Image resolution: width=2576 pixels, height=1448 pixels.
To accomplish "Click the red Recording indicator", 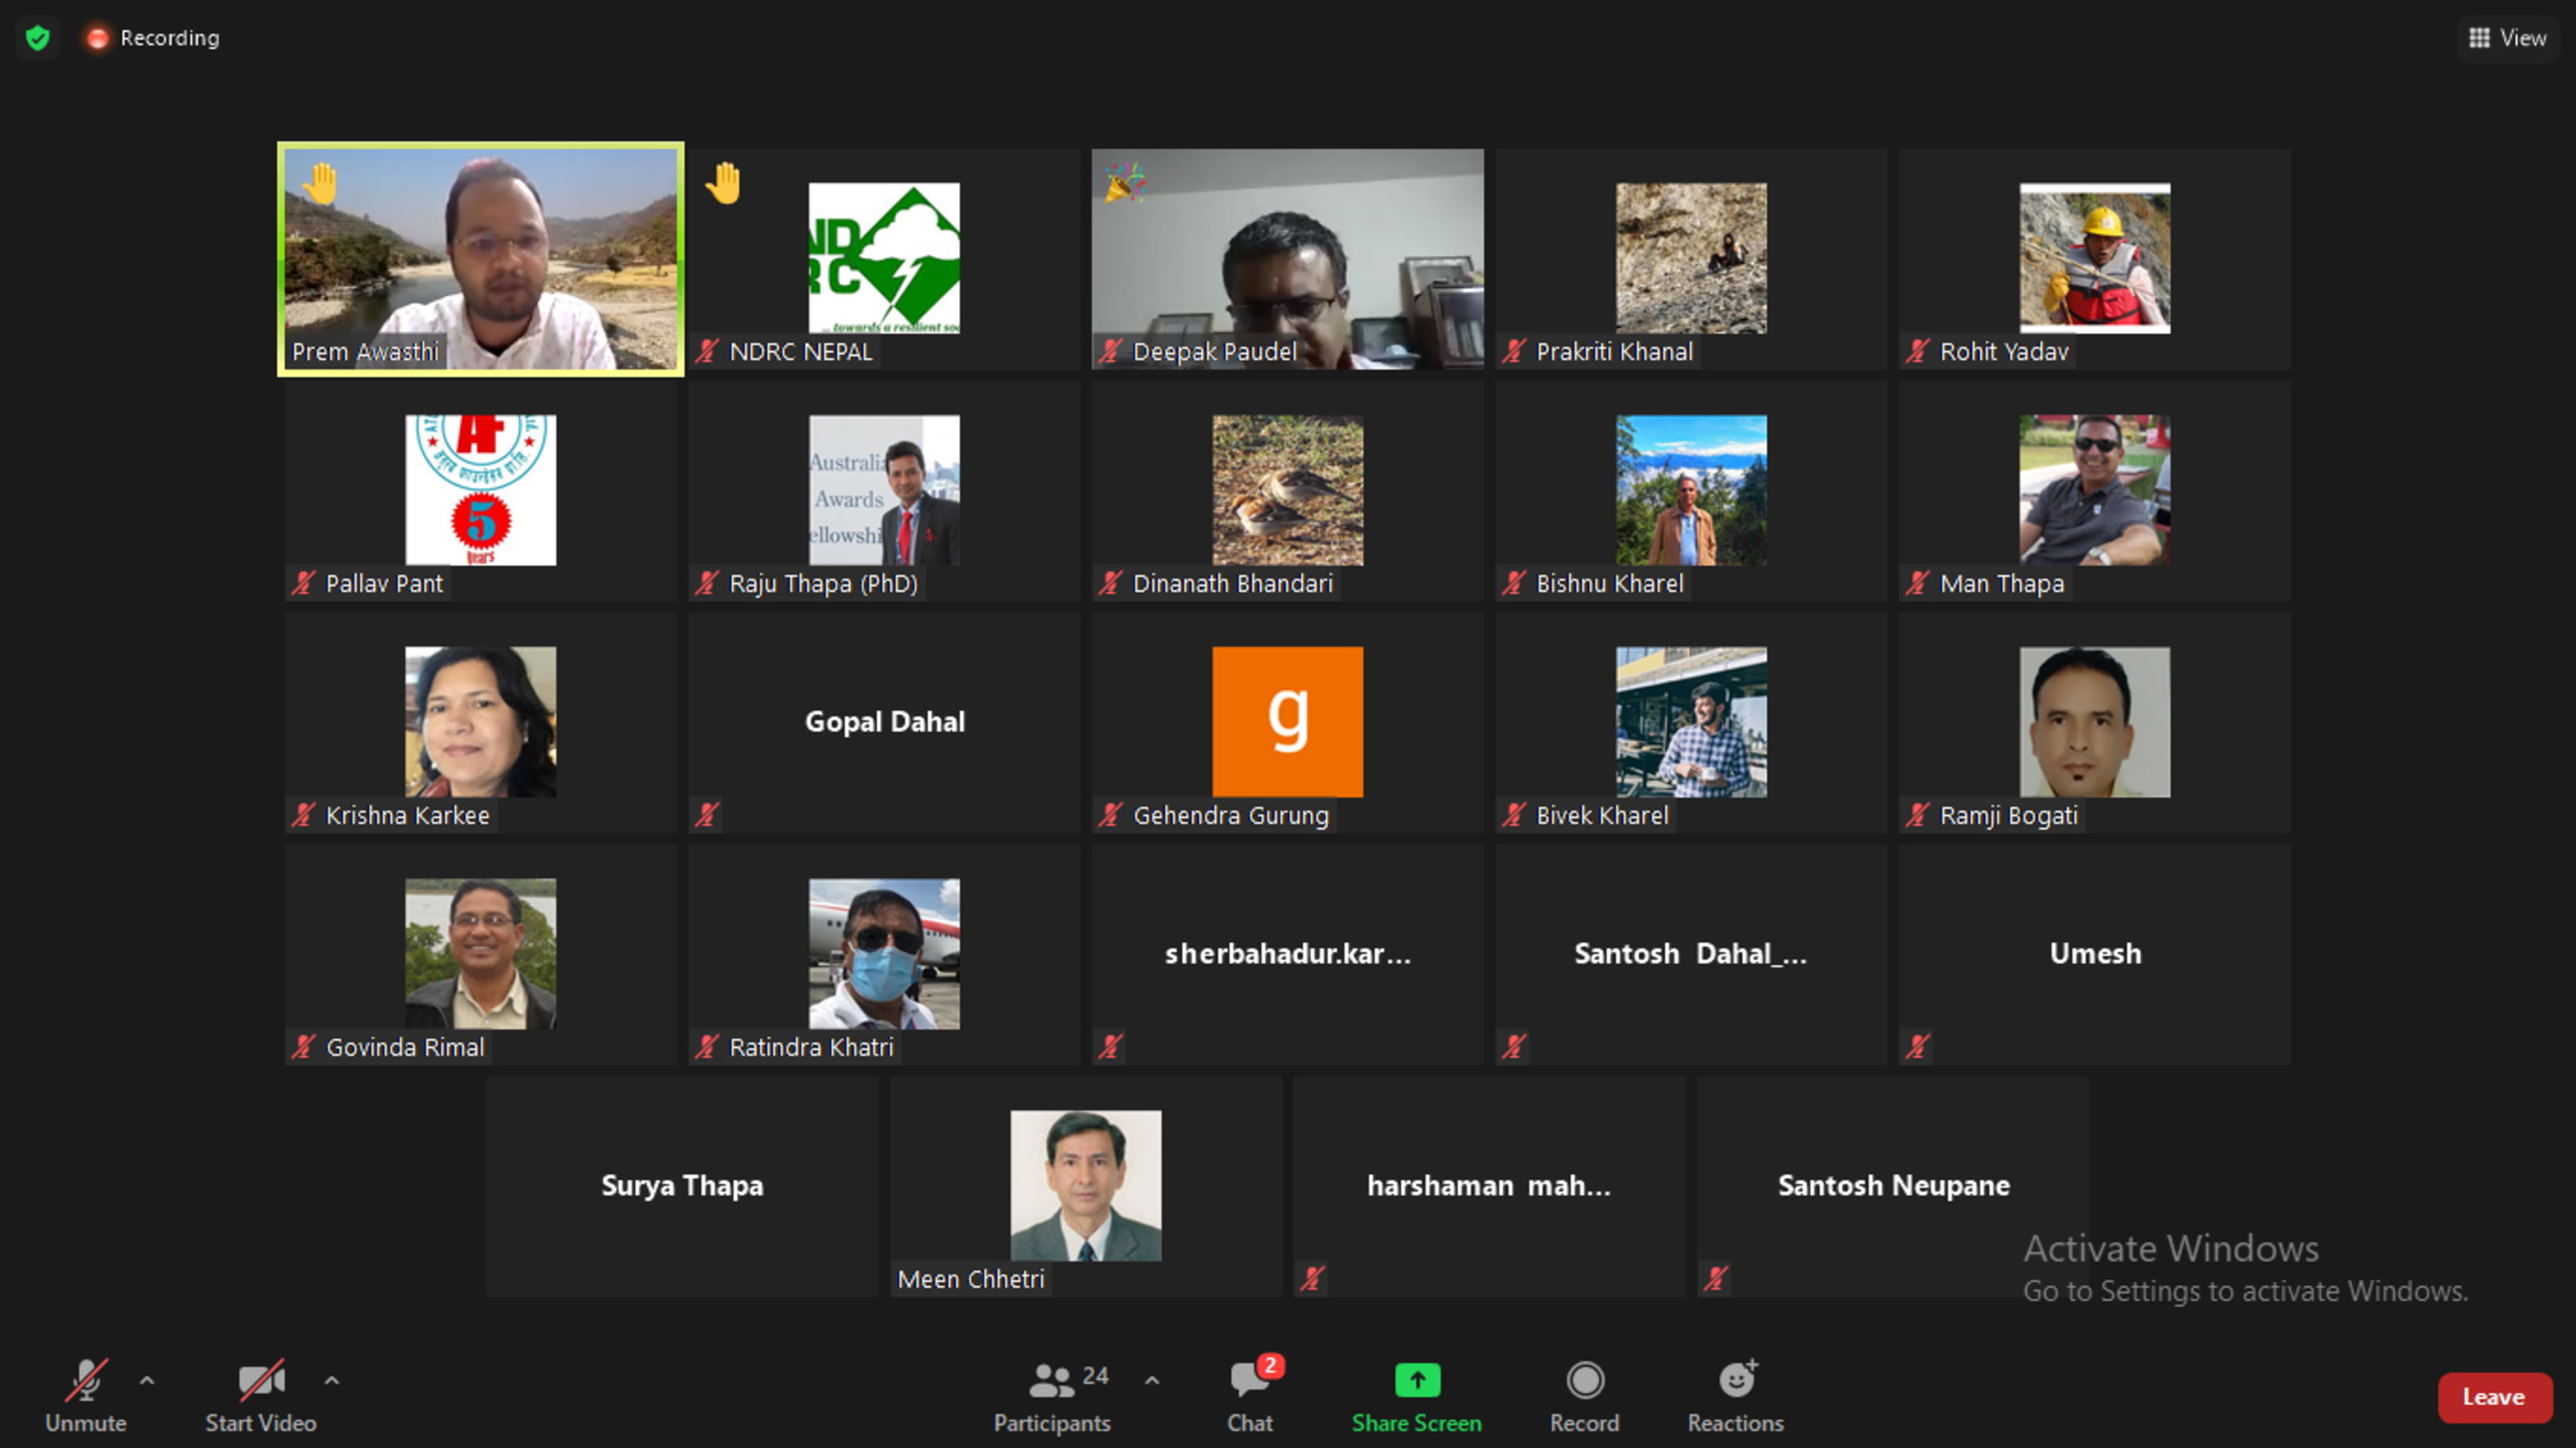I will click(97, 38).
